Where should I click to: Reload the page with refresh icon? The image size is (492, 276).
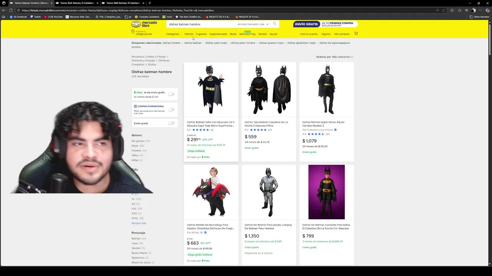coord(10,10)
